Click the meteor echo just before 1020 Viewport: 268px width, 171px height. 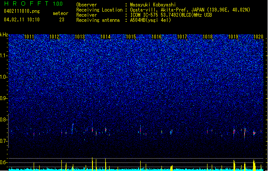click(254, 133)
